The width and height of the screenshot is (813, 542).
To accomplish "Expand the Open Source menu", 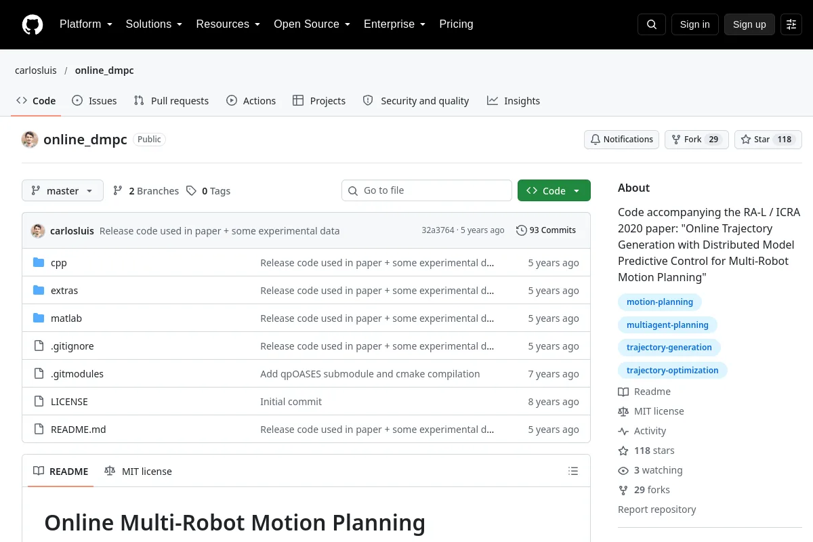I will click(x=312, y=24).
